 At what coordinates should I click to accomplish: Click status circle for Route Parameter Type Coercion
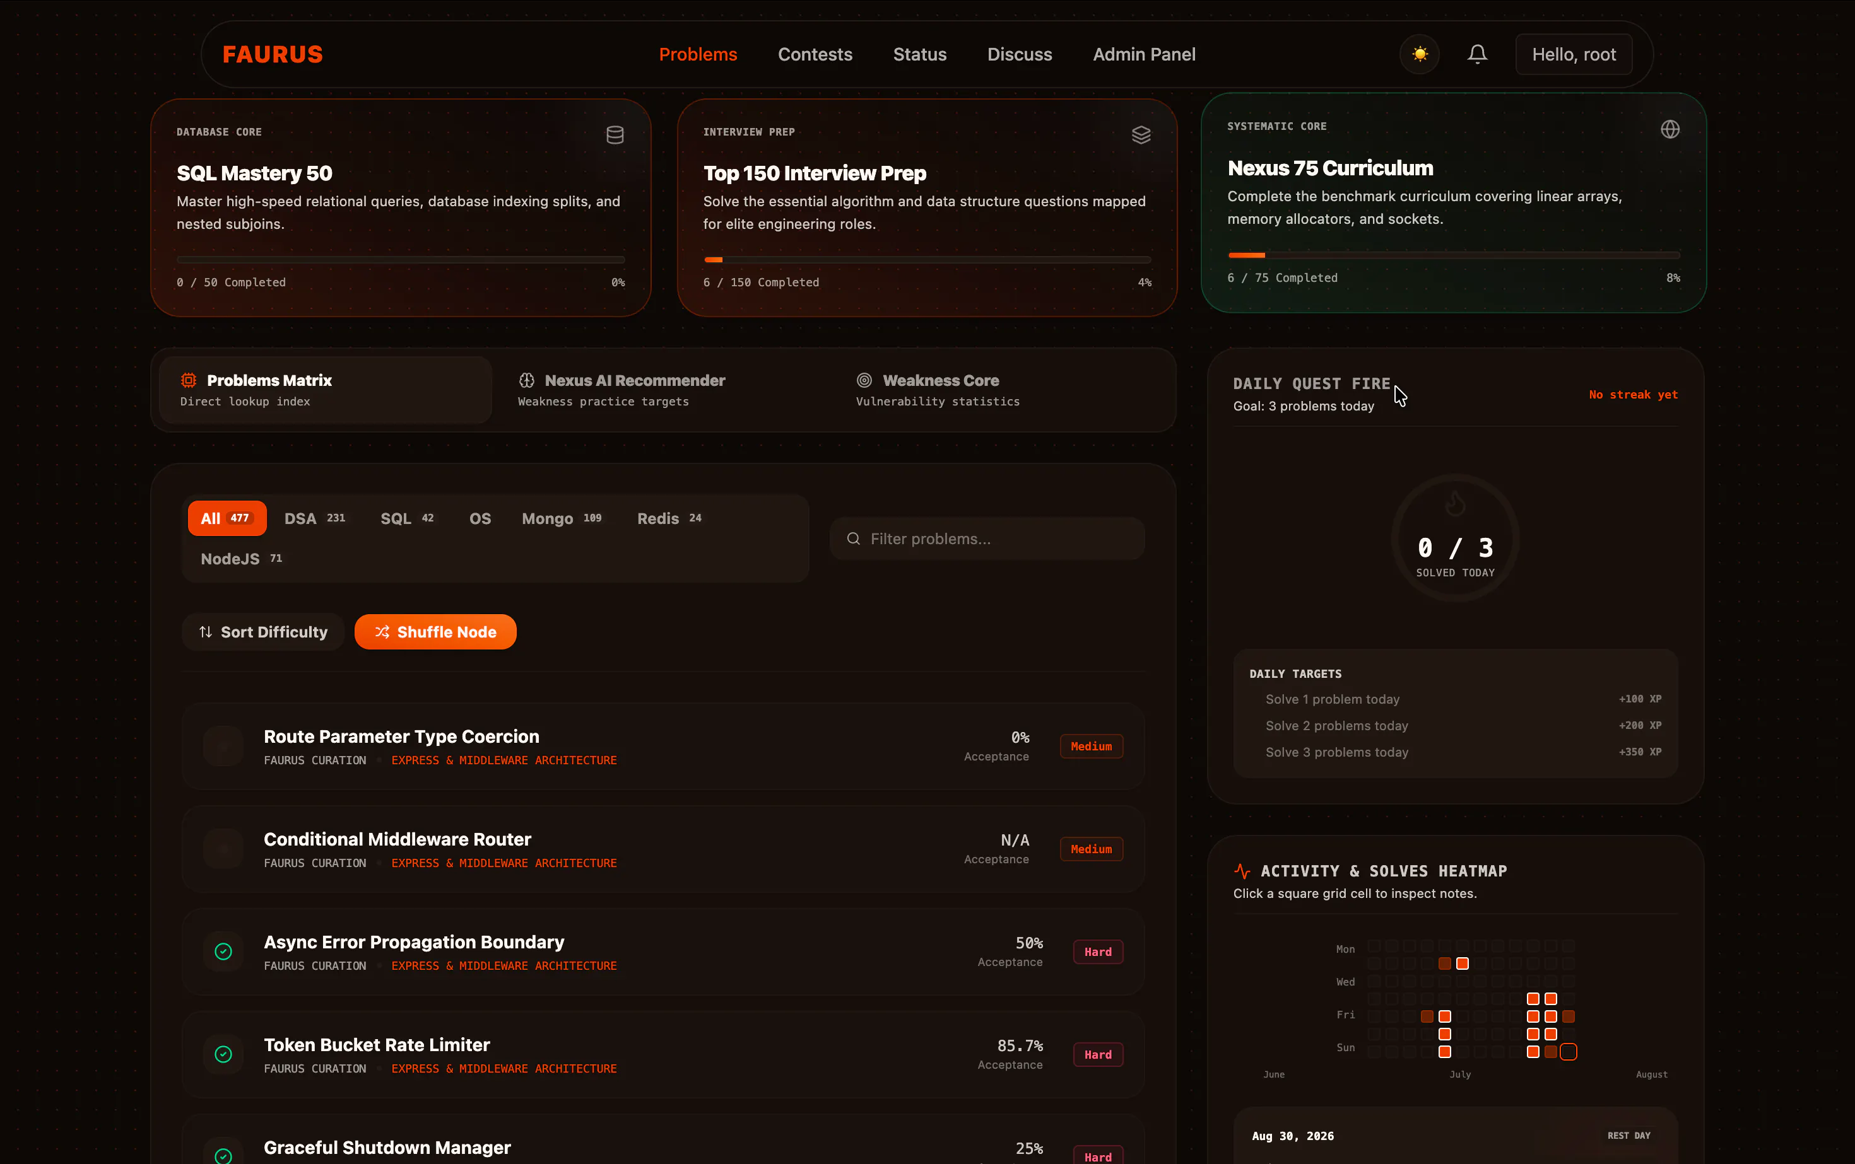tap(223, 746)
